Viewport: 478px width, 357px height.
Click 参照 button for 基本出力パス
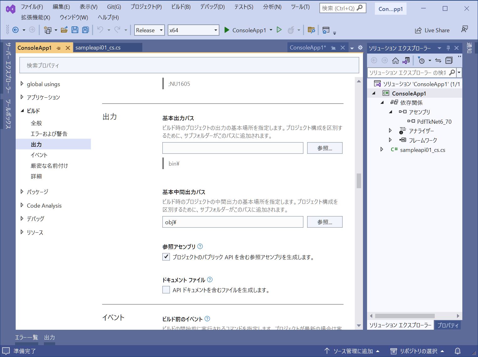click(324, 148)
